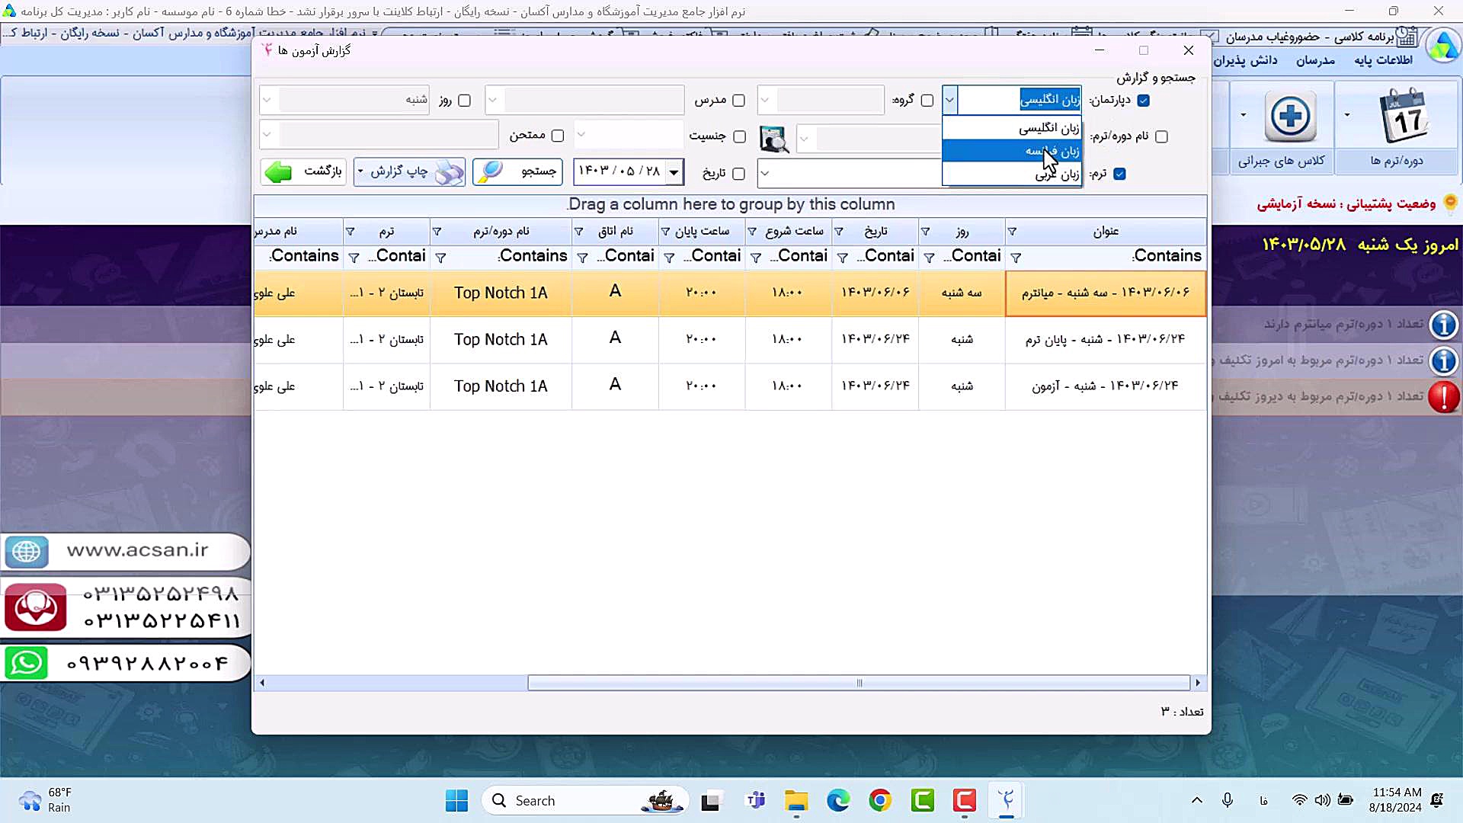The width and height of the screenshot is (1463, 823).
Task: Click the filter icon on ترم column
Action: (x=350, y=232)
